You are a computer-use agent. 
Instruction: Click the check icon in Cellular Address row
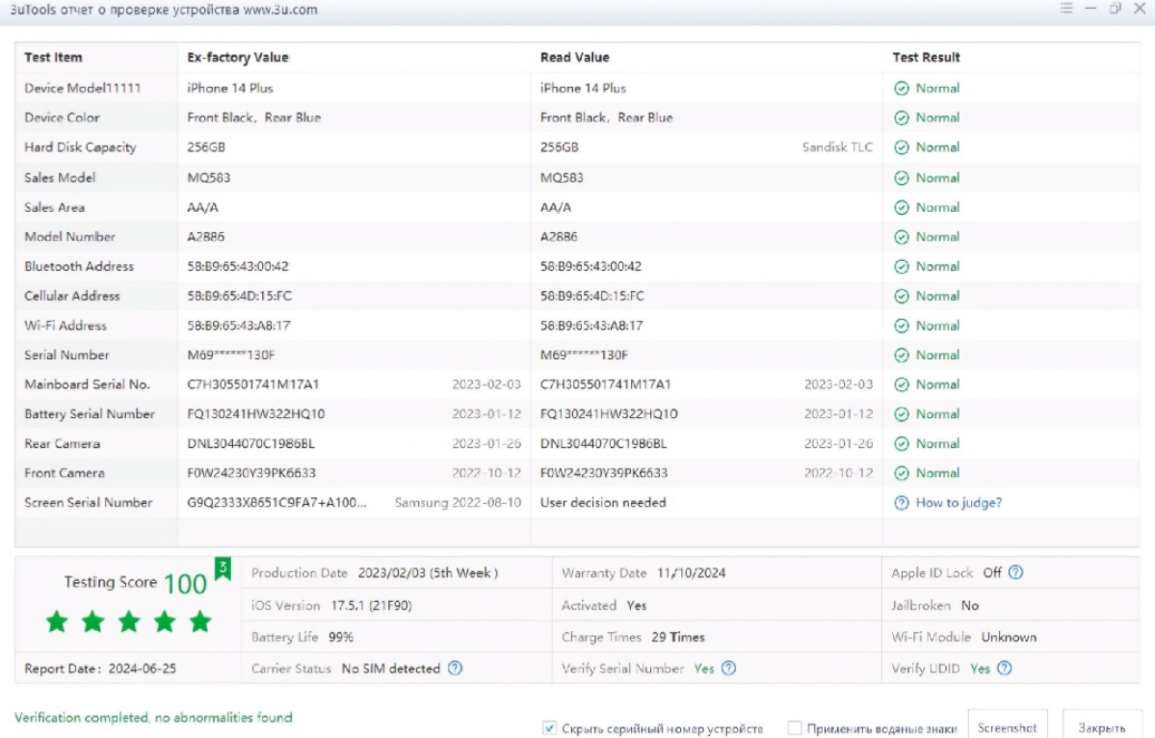[902, 296]
